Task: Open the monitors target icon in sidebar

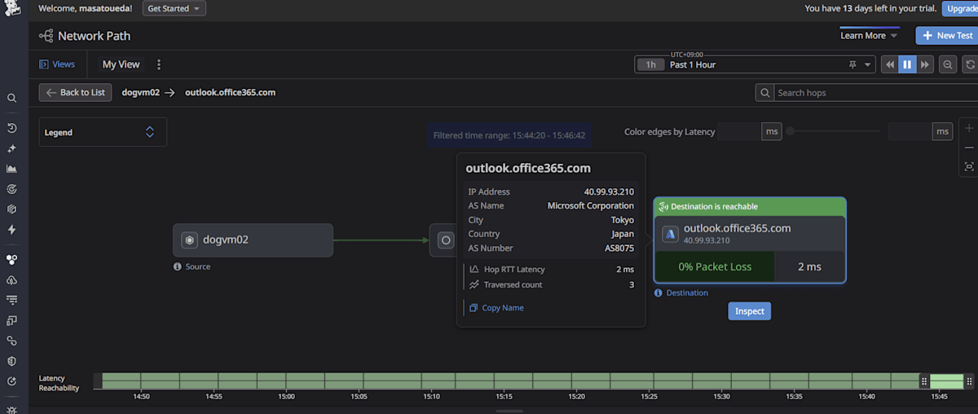Action: [x=11, y=189]
